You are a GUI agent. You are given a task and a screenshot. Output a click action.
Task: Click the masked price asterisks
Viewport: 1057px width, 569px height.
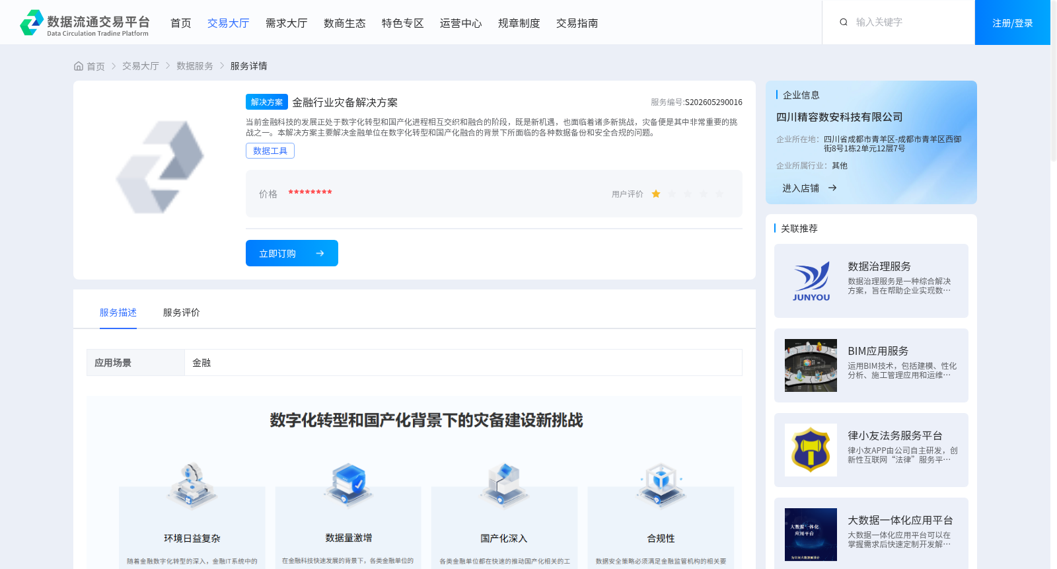(x=310, y=192)
